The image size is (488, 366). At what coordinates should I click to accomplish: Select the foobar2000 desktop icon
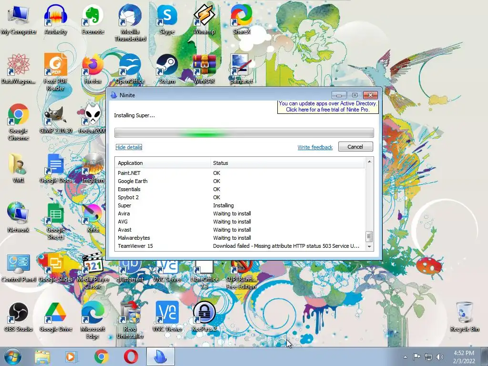tap(92, 119)
